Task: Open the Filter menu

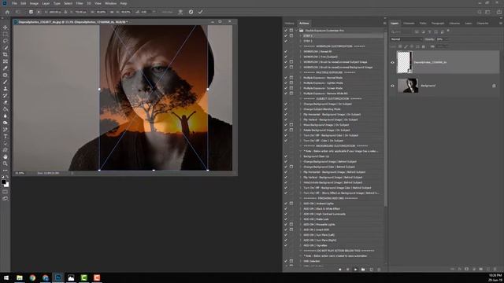Action: 80,3
